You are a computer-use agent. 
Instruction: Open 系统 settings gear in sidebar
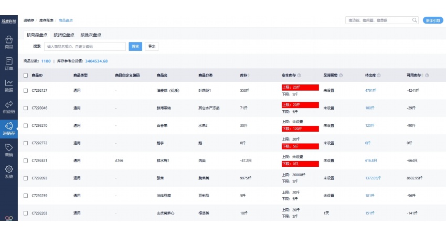tap(8, 172)
